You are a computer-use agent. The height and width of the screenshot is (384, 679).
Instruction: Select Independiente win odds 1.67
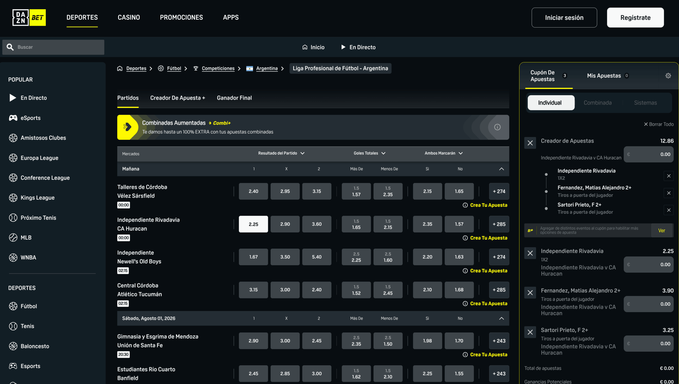(253, 257)
